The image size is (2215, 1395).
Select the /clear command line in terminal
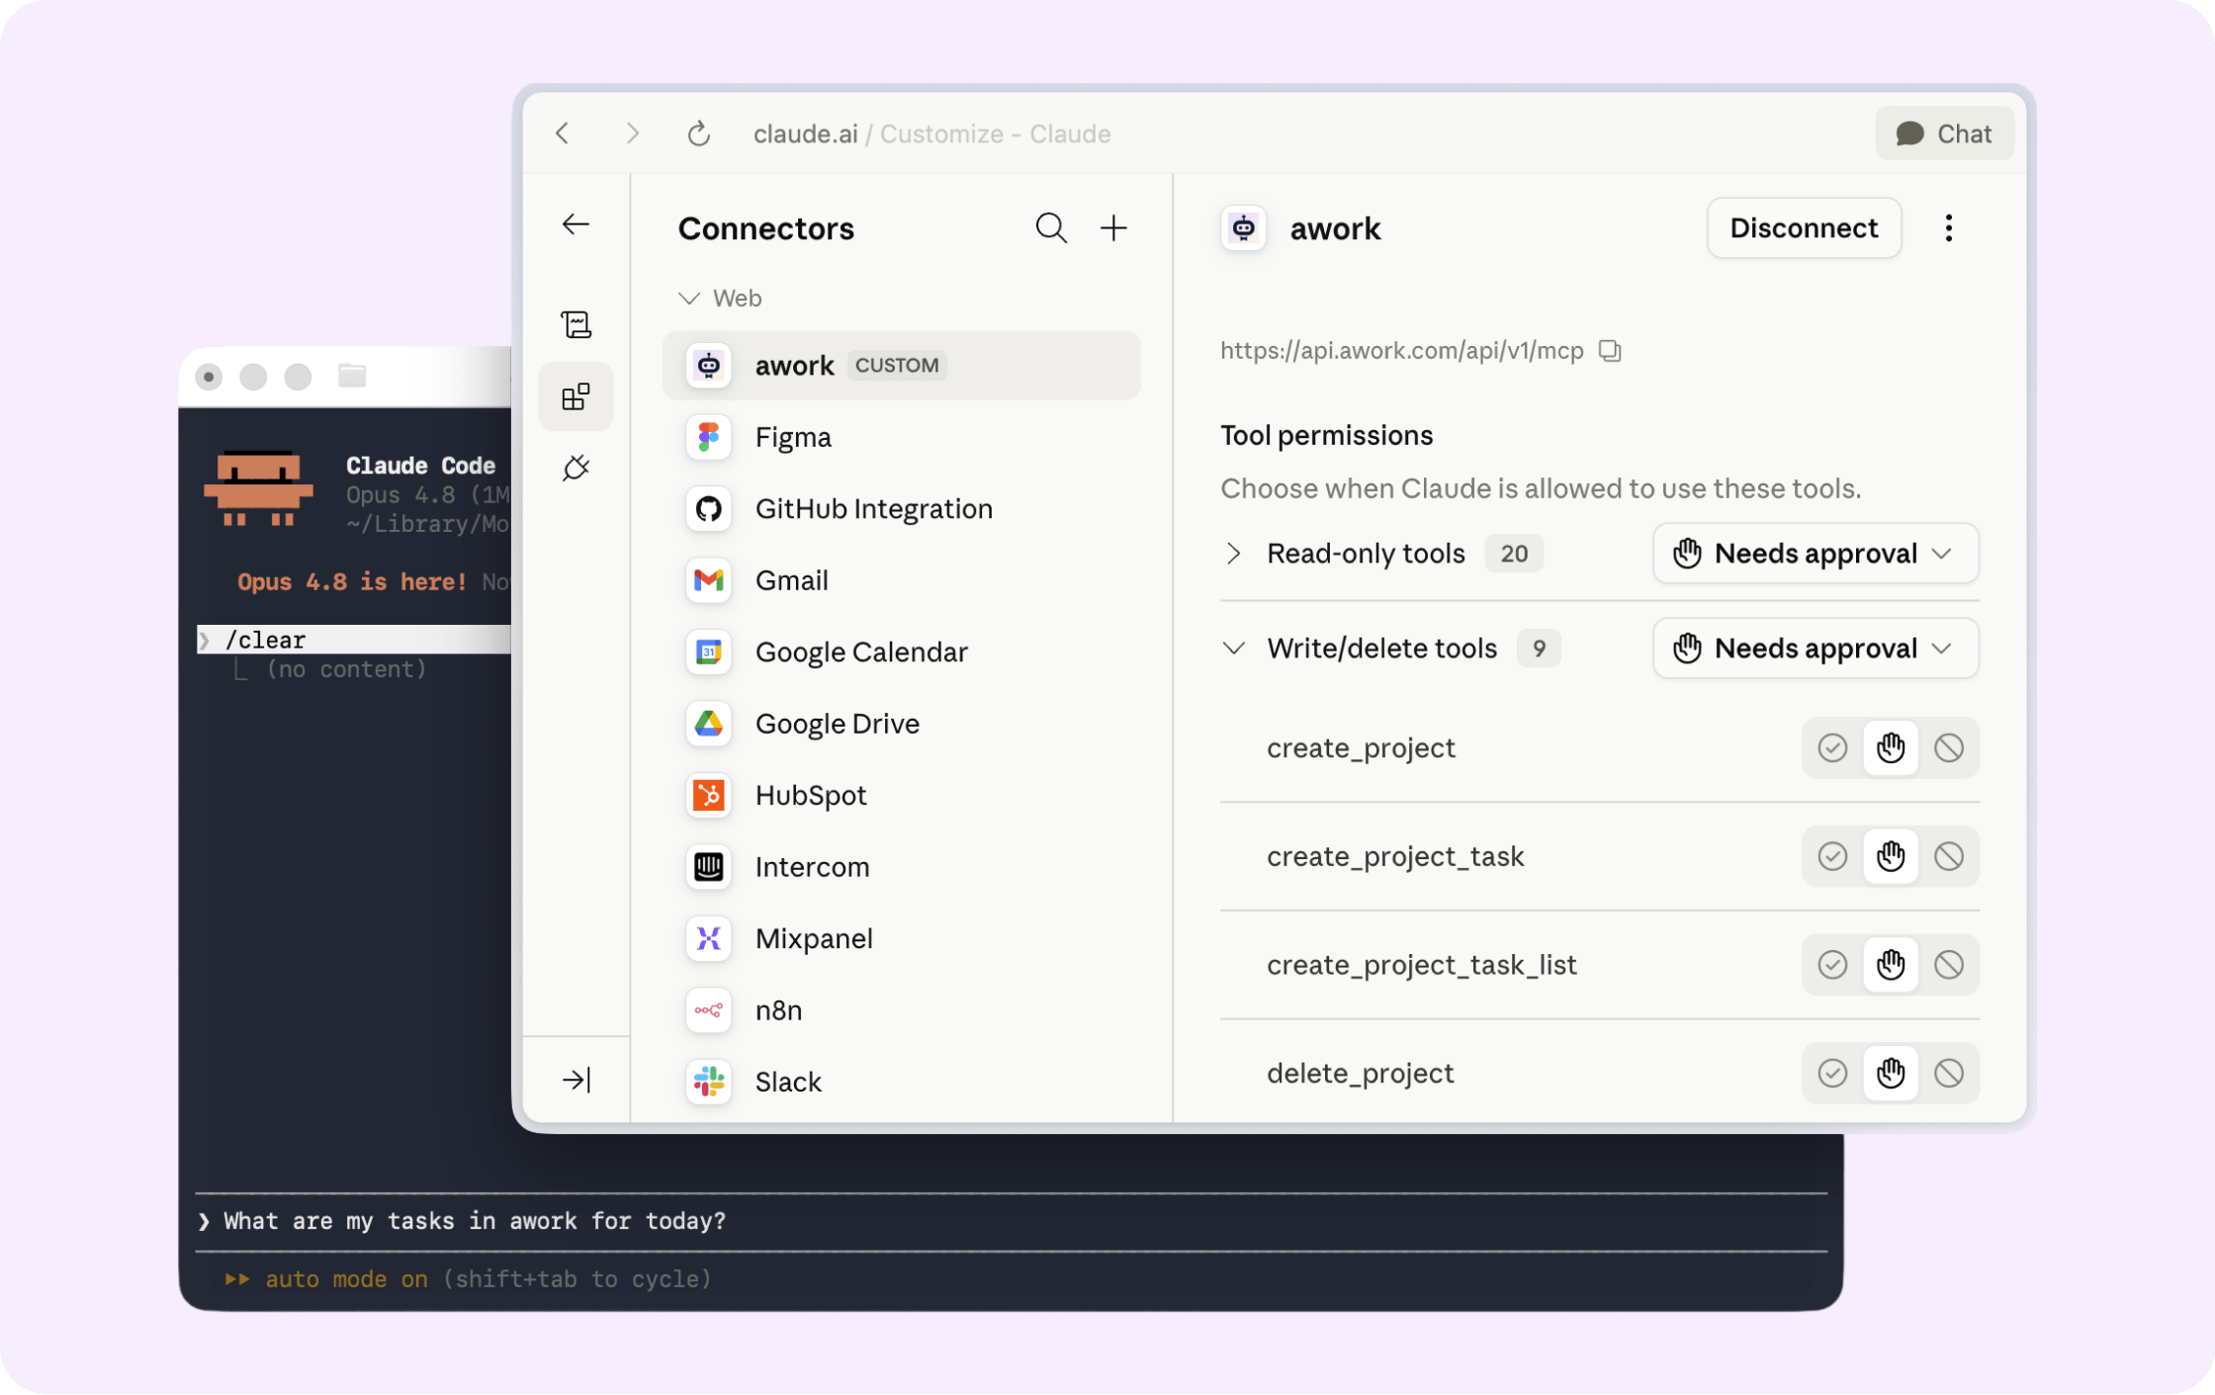(354, 640)
